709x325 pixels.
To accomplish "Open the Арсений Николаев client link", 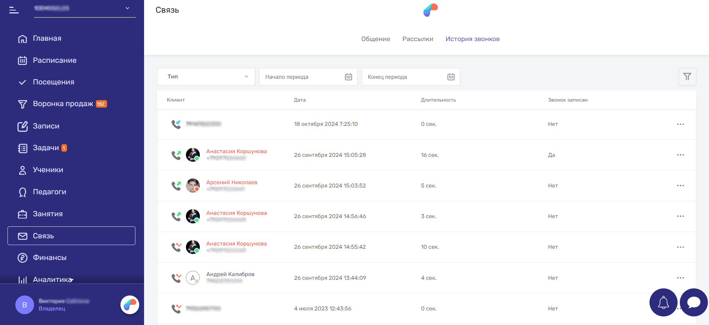I will coord(232,182).
